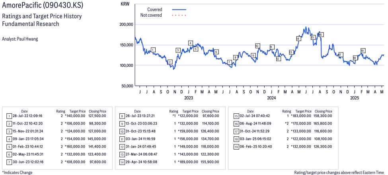This screenshot has width=388, height=175.
Task: Click the 'Not covered' legend label
Action: [x=151, y=15]
